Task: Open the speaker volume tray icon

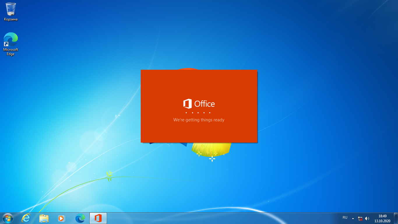Action: click(x=367, y=218)
